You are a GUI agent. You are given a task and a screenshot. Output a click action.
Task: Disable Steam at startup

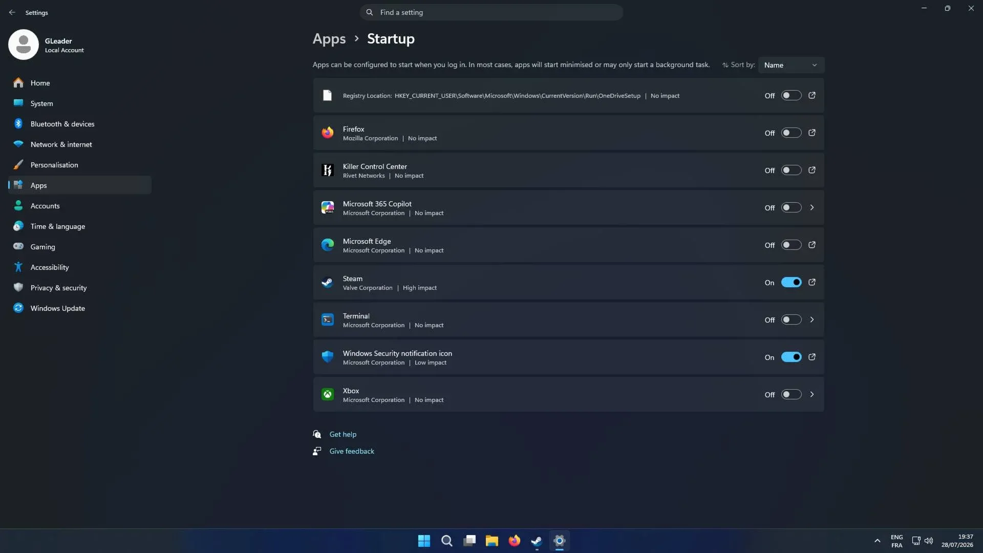pyautogui.click(x=791, y=283)
